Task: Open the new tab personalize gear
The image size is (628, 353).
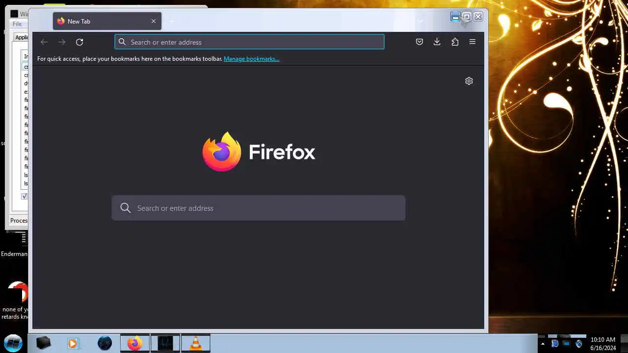Action: point(469,81)
